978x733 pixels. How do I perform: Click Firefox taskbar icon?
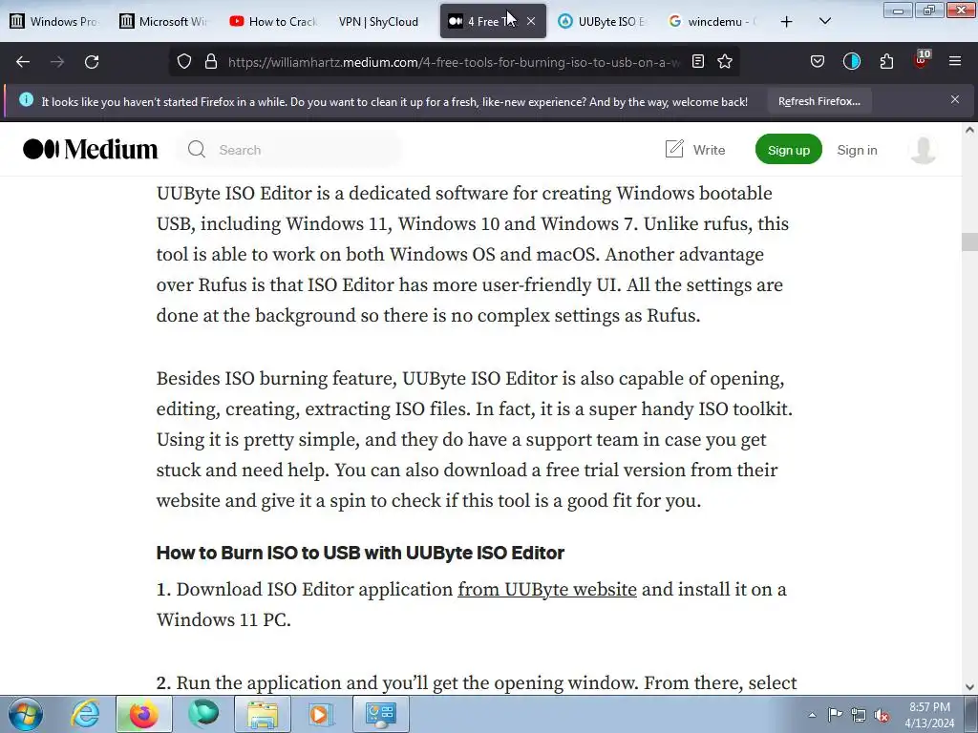coord(143,714)
